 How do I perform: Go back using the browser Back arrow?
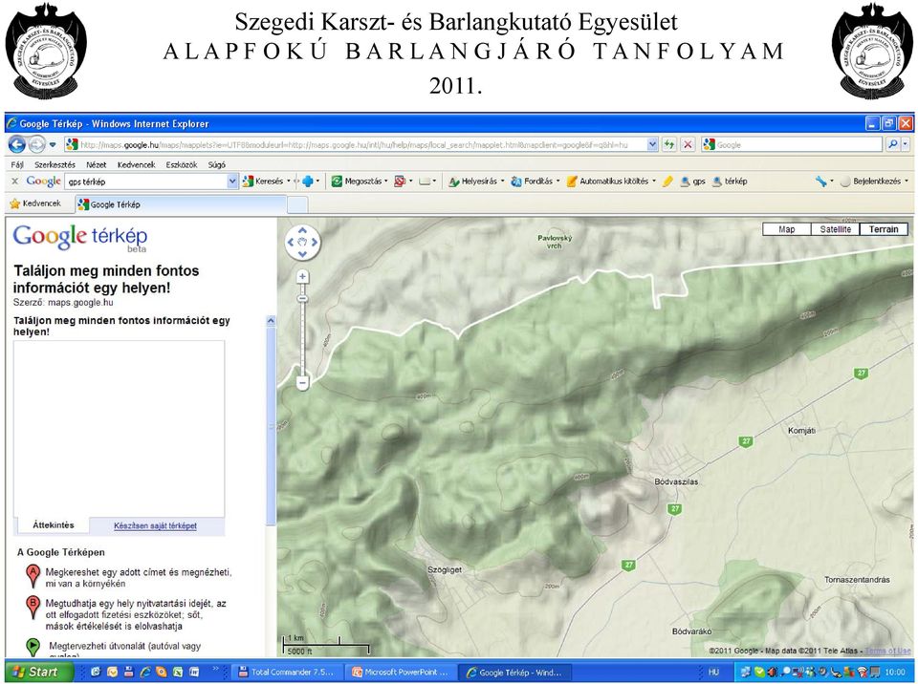coord(17,144)
